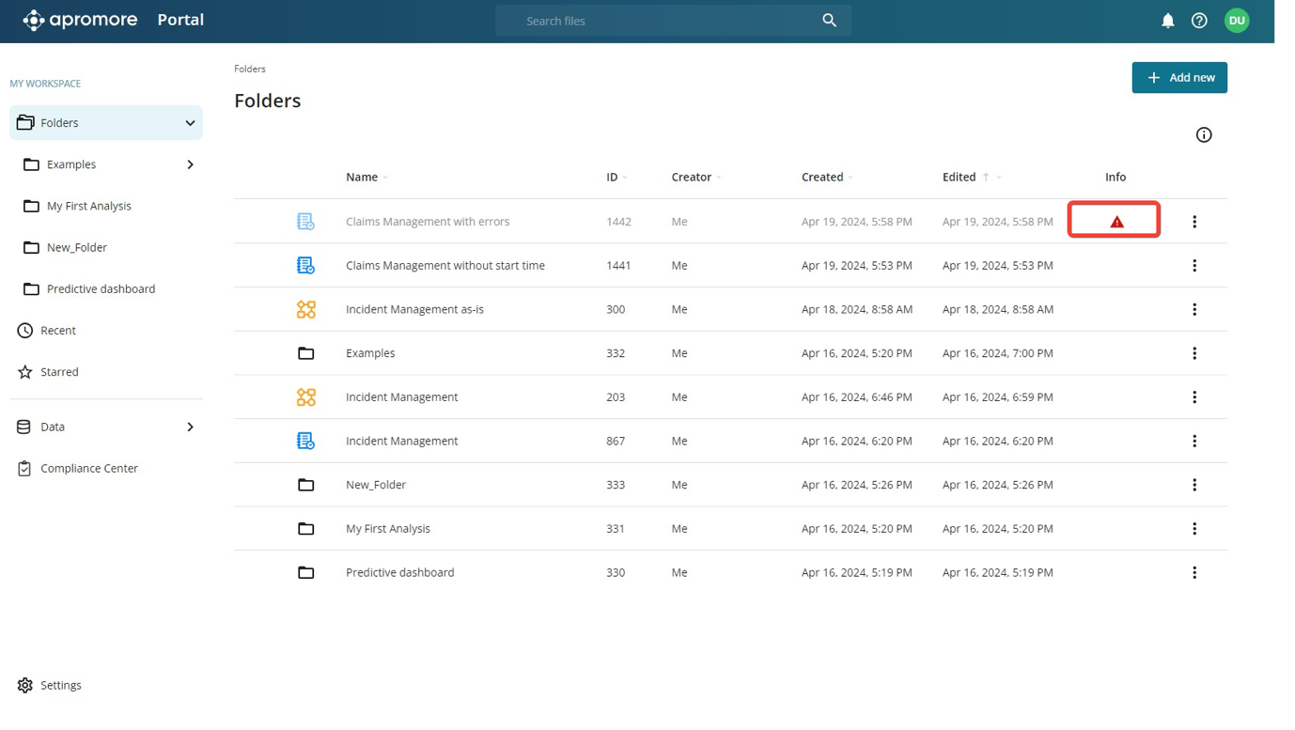The image size is (1295, 730).
Task: Click the info circle icon above table
Action: (x=1203, y=135)
